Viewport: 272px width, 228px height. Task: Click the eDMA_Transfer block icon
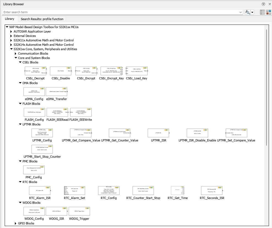coord(56,92)
